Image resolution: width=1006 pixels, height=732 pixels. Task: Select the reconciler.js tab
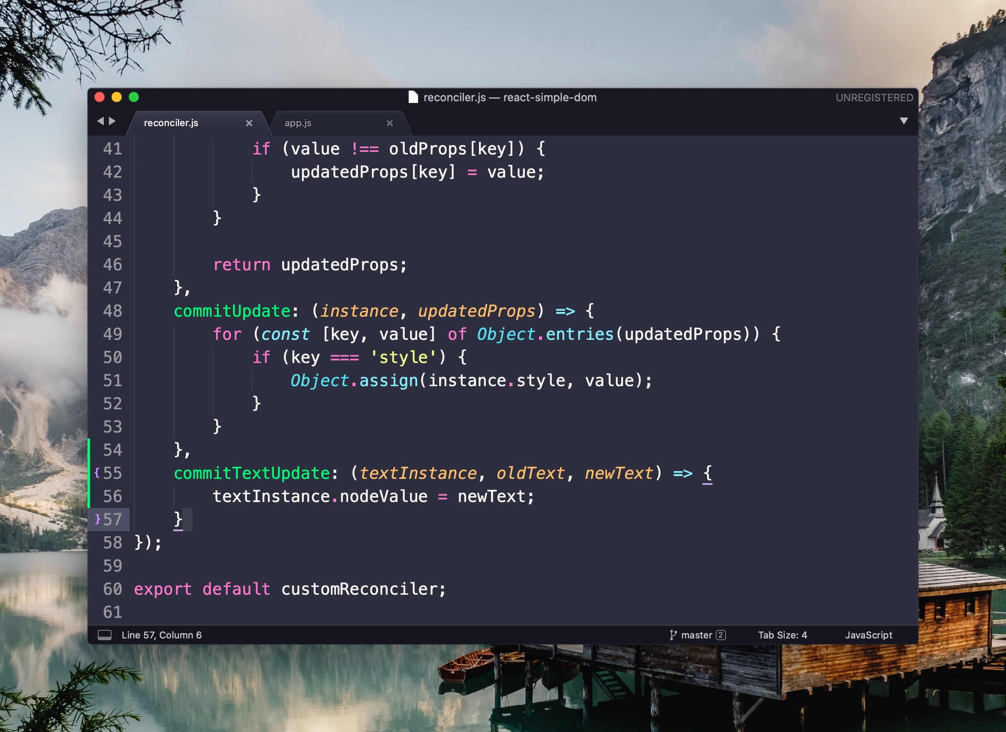(x=171, y=123)
